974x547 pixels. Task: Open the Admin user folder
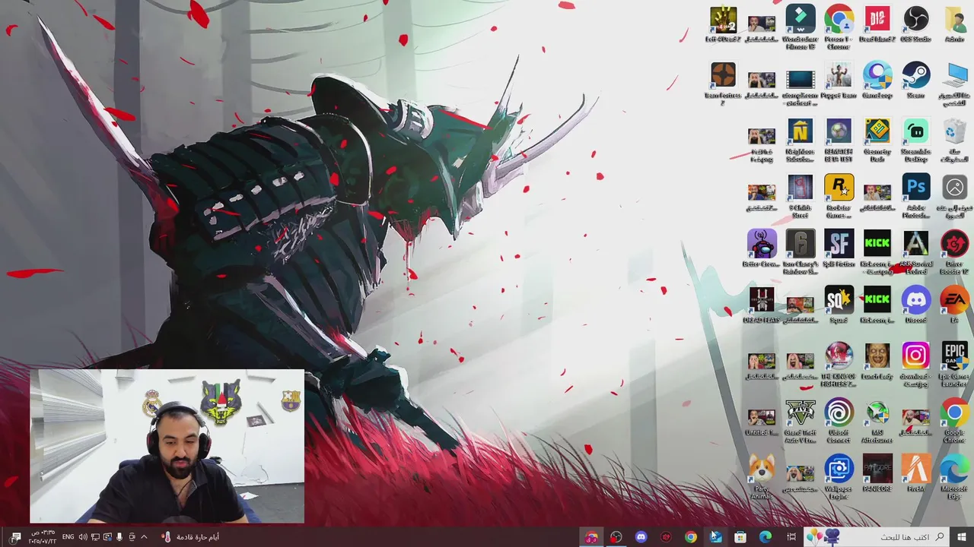954,24
